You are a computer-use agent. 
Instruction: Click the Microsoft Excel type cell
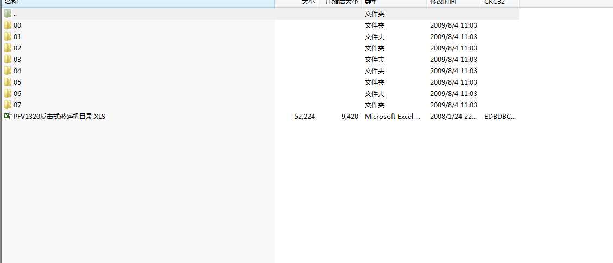(393, 116)
